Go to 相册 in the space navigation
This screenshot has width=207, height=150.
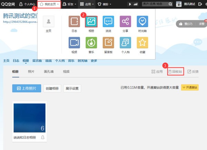26,61
